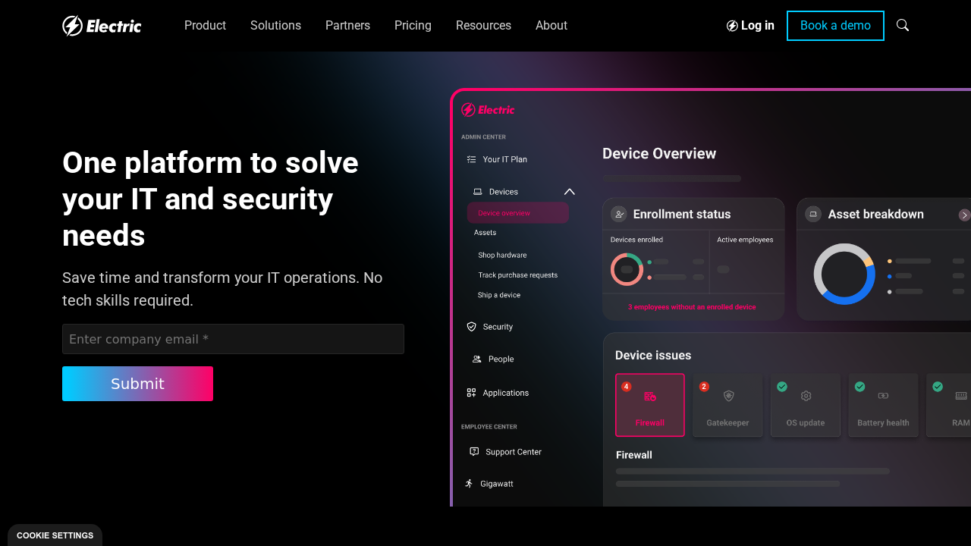Screen dimensions: 971x546
Task: Select the OS update issue tile
Action: pyautogui.click(x=805, y=405)
